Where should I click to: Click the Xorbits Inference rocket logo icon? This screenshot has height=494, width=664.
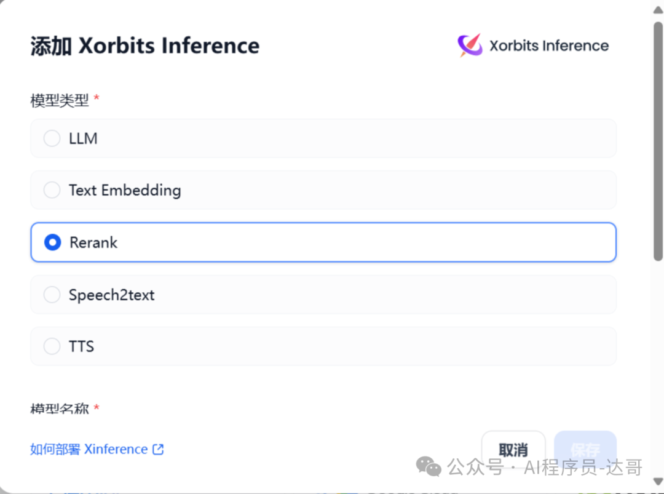coord(470,45)
